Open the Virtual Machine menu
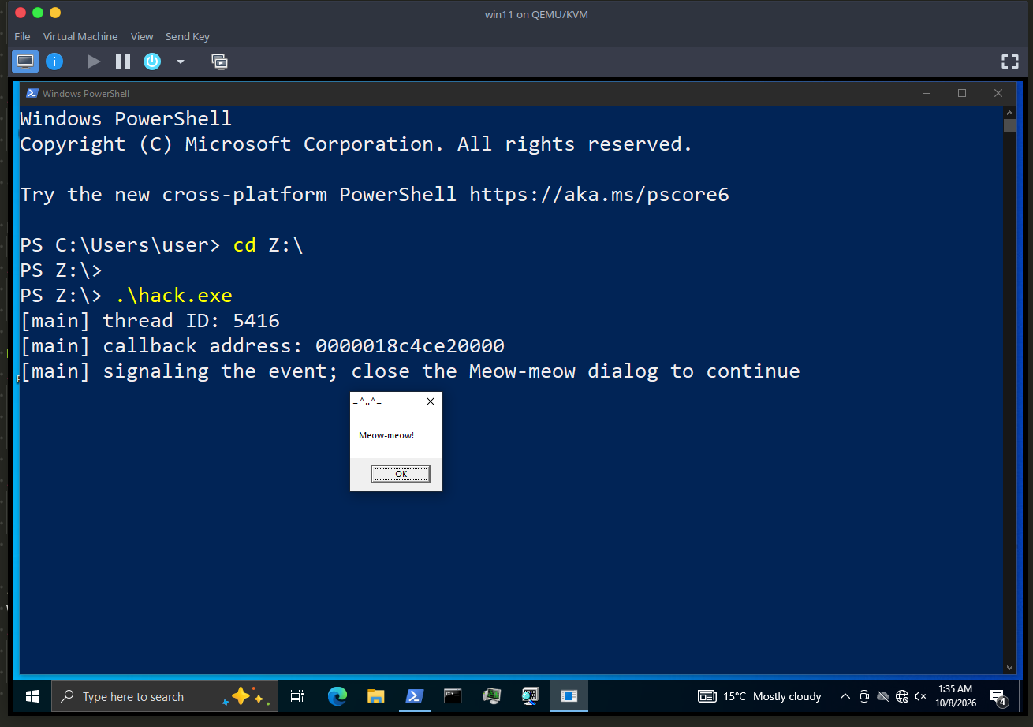 [x=80, y=36]
